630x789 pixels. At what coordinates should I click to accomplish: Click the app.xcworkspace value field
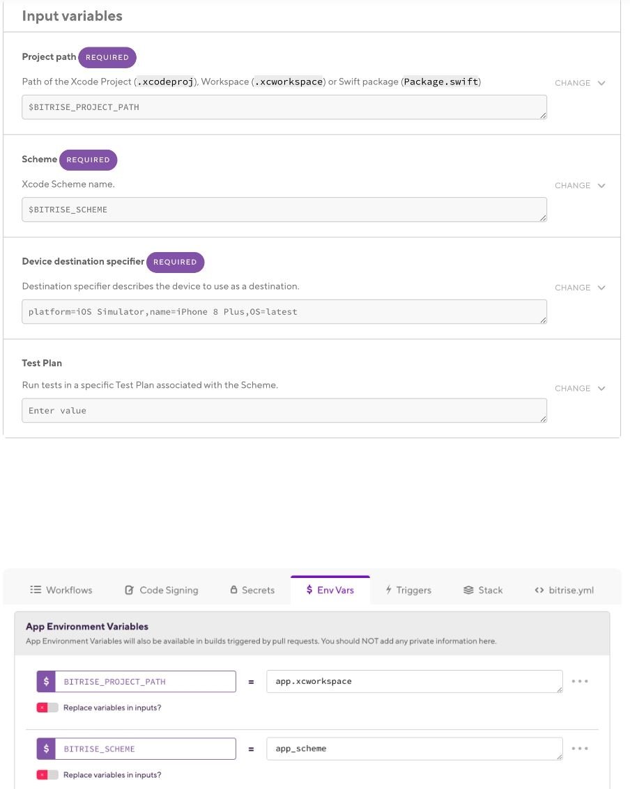tap(414, 682)
